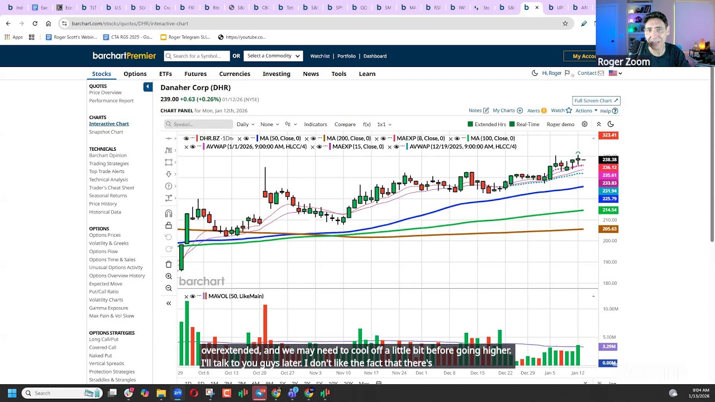Collapse the MAVOL volume pane
This screenshot has height=402, width=715.
pyautogui.click(x=593, y=296)
